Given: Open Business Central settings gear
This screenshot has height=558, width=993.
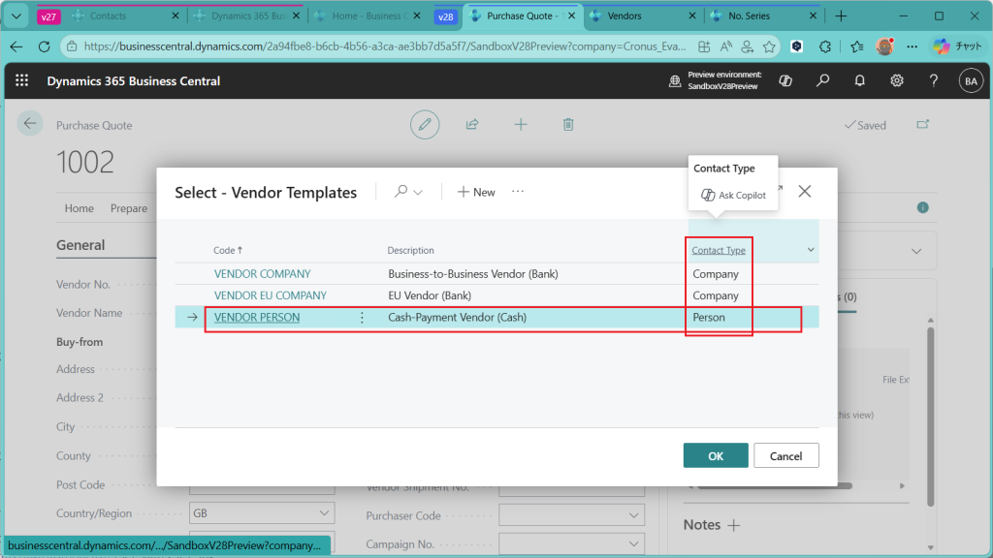Looking at the screenshot, I should click(897, 81).
